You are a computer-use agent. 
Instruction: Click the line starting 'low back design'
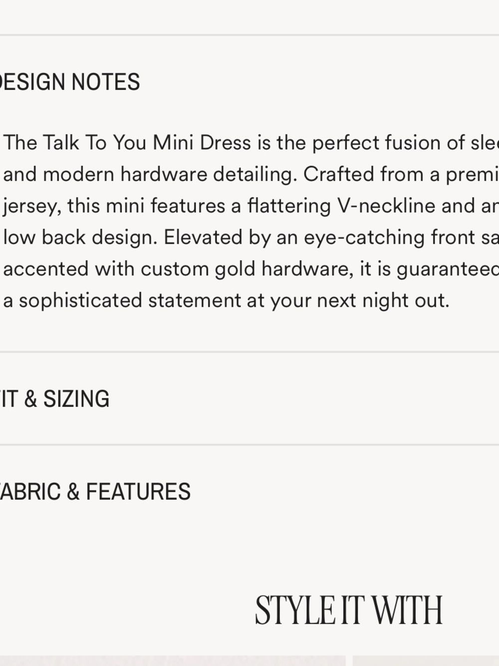251,237
